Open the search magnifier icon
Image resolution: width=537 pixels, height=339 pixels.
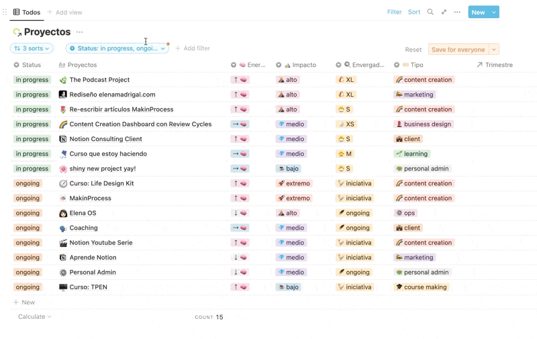tap(430, 12)
